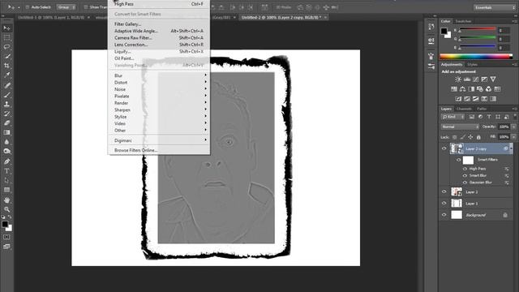Choose Lens Correction menu item

[131, 45]
